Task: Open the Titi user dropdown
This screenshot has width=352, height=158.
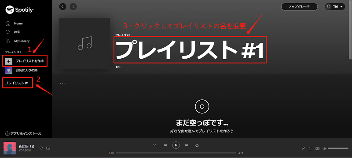Action: 335,7
